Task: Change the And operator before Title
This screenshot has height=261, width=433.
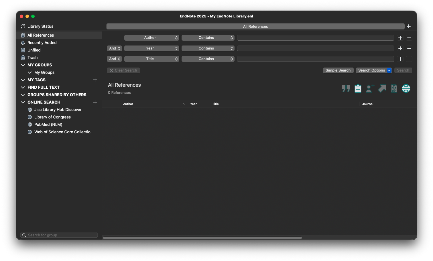Action: (115, 59)
